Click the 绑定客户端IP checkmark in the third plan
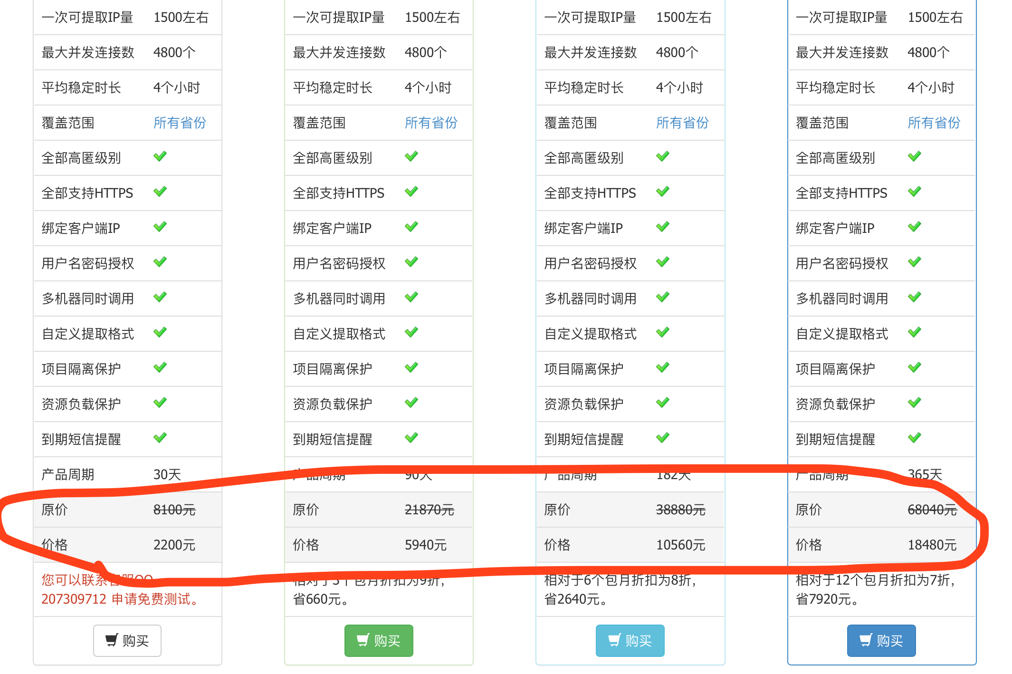Screen dimensions: 1012x674 pyautogui.click(x=663, y=227)
